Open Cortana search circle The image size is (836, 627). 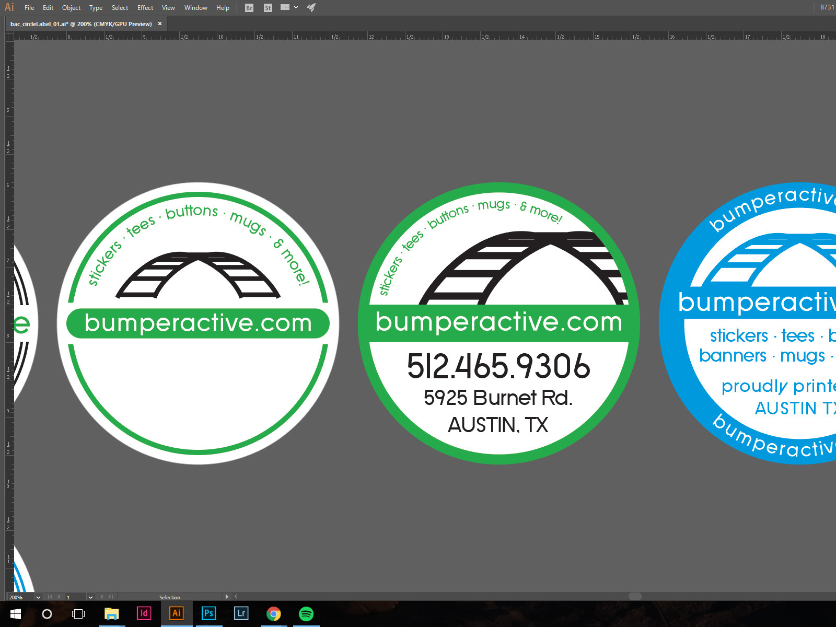tap(47, 614)
